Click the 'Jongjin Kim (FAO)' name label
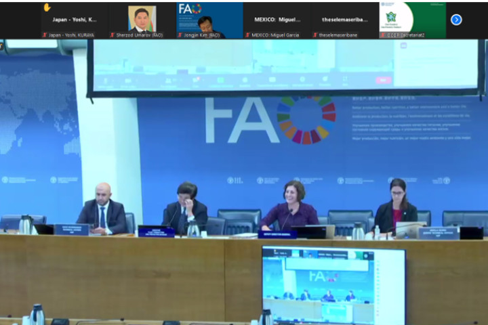This screenshot has height=325, width=488. pos(202,35)
